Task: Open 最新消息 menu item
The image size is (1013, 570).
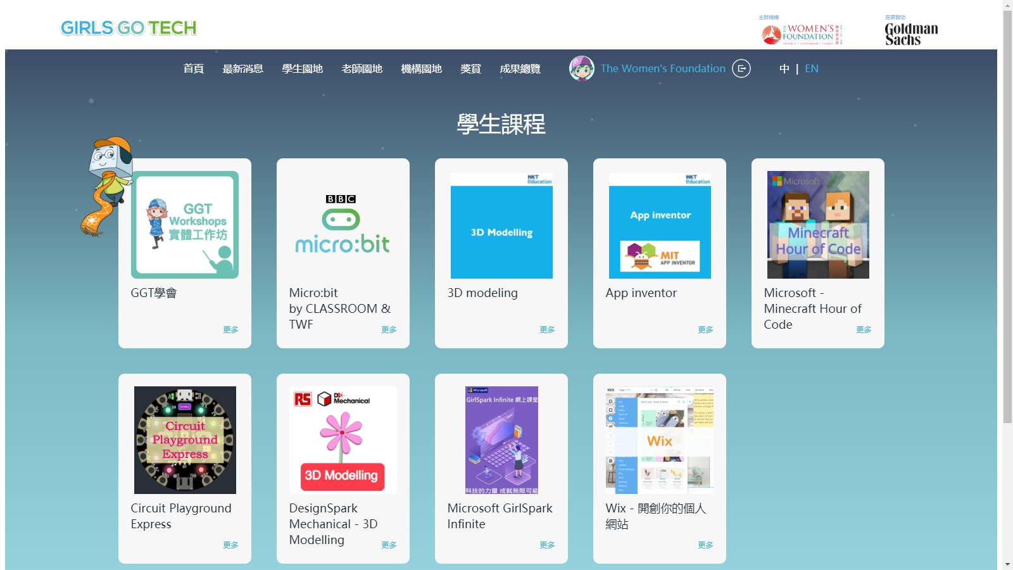Action: pos(243,68)
